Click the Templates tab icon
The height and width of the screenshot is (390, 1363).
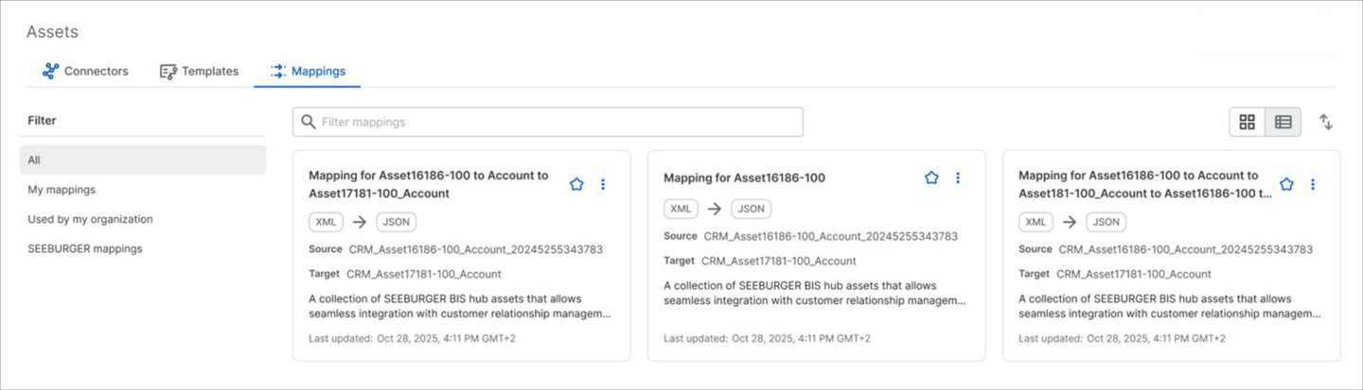coord(168,71)
